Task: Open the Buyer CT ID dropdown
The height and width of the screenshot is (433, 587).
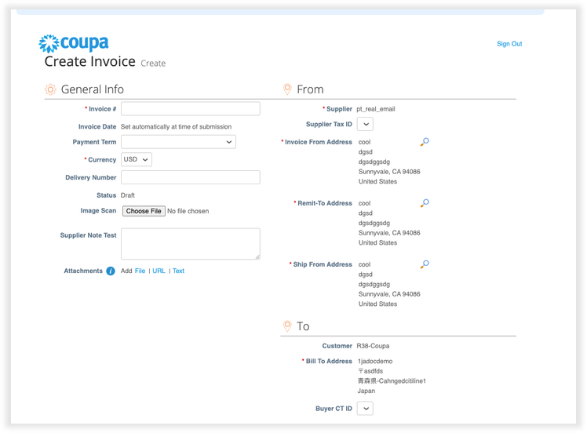Action: [365, 409]
